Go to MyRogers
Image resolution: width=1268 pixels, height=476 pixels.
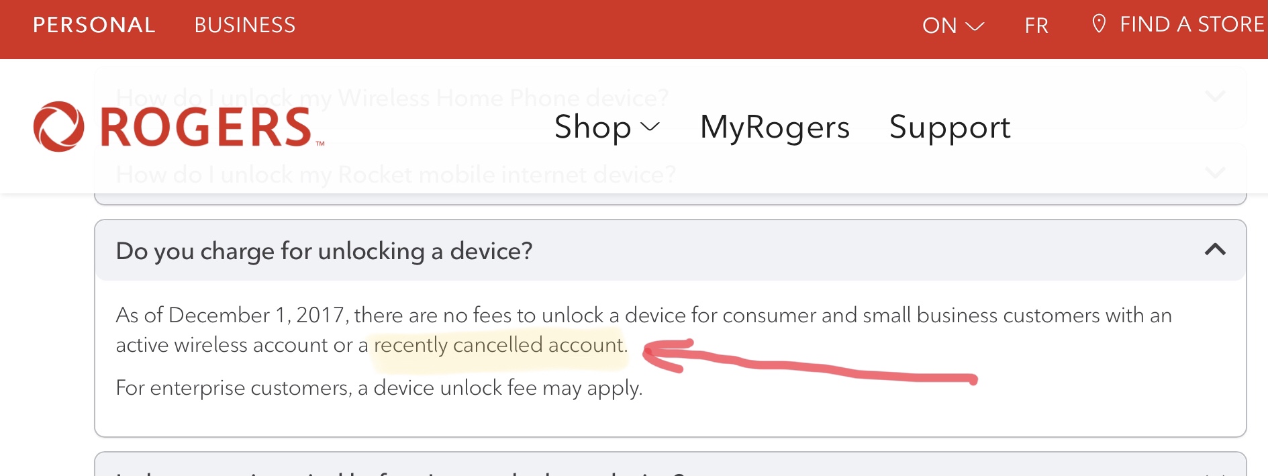pos(775,127)
